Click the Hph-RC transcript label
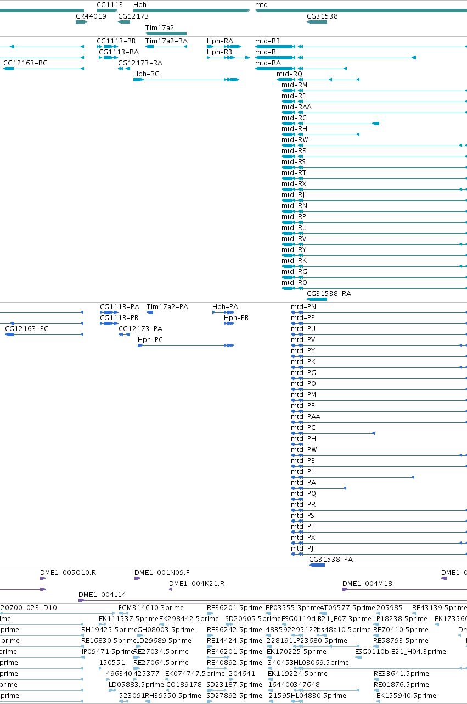This screenshot has height=704, width=467. tap(146, 74)
